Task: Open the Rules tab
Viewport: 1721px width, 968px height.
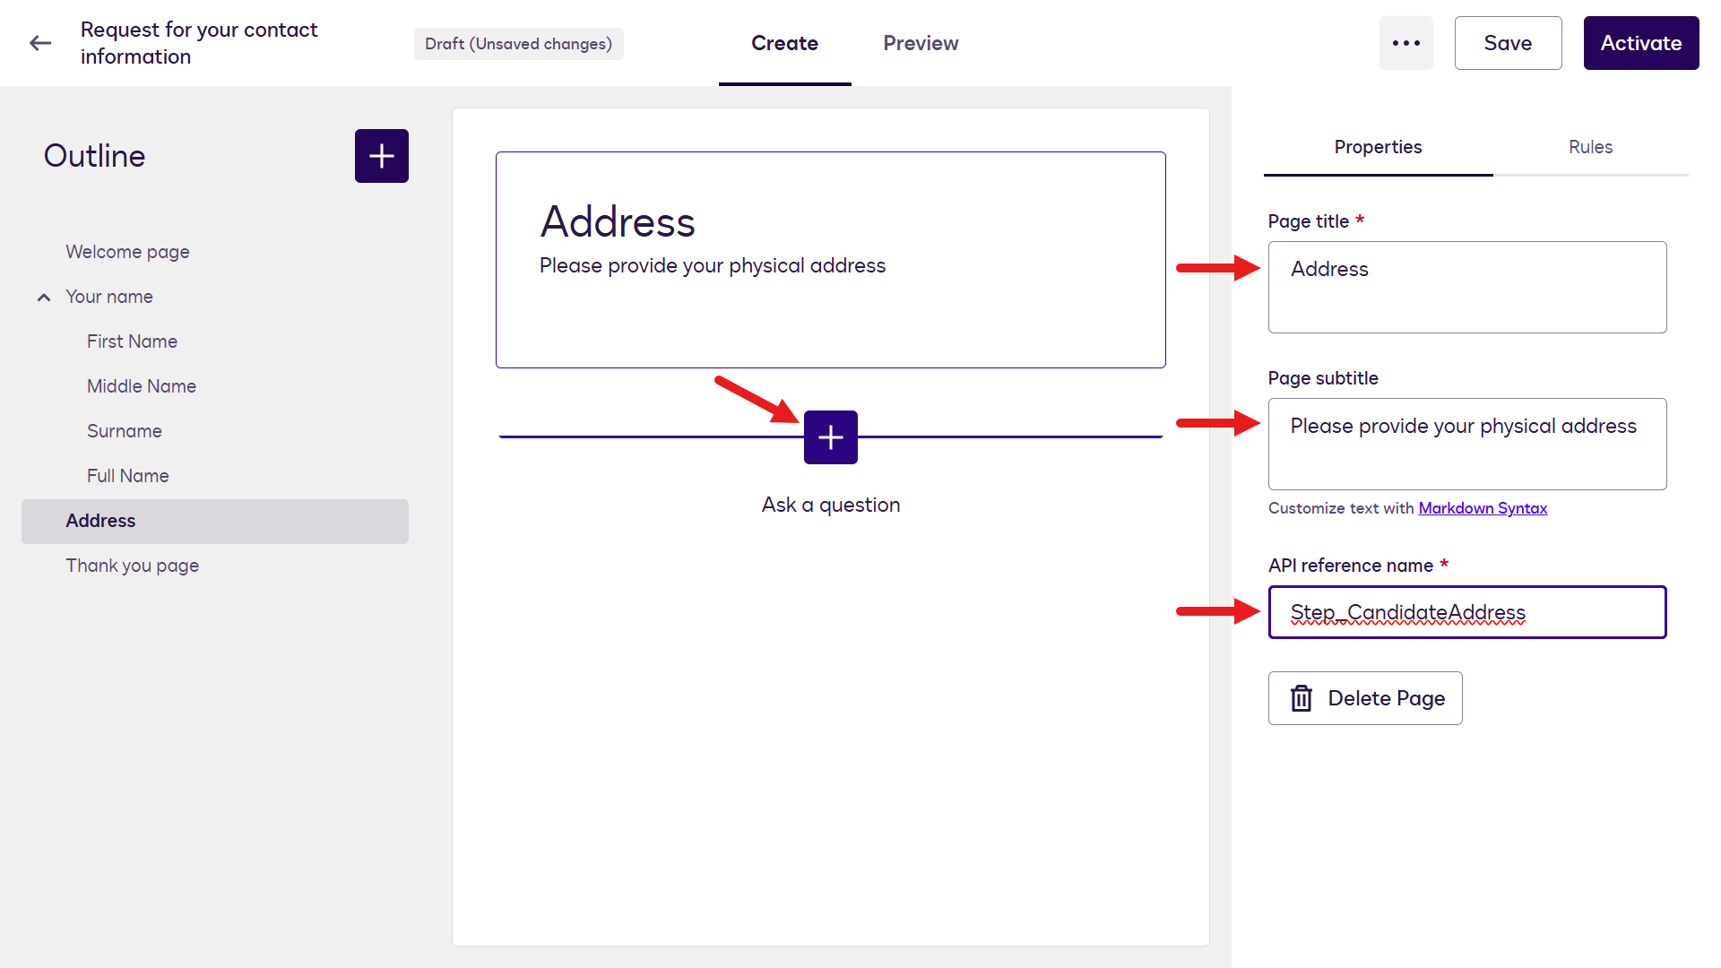Action: click(1590, 147)
